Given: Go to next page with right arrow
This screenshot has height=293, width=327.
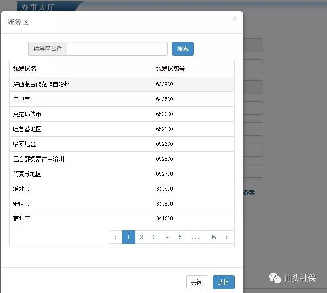Looking at the screenshot, I should (227, 237).
